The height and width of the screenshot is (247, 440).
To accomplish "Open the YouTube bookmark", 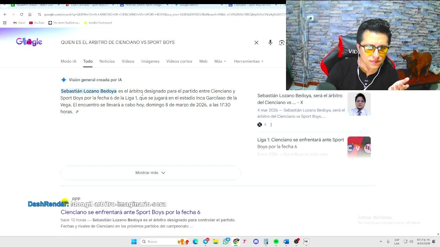I will click(37, 23).
